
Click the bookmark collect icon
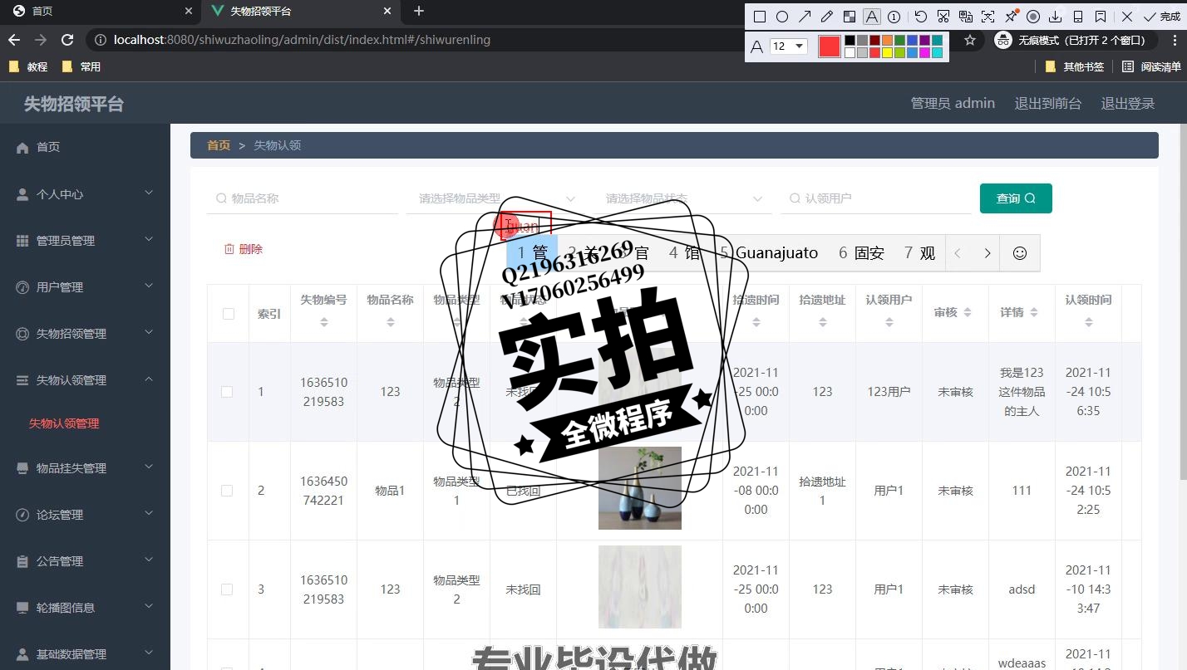point(1101,17)
